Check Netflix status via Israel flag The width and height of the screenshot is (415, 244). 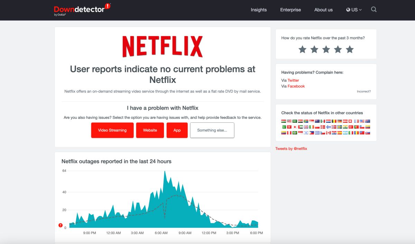pos(306,133)
